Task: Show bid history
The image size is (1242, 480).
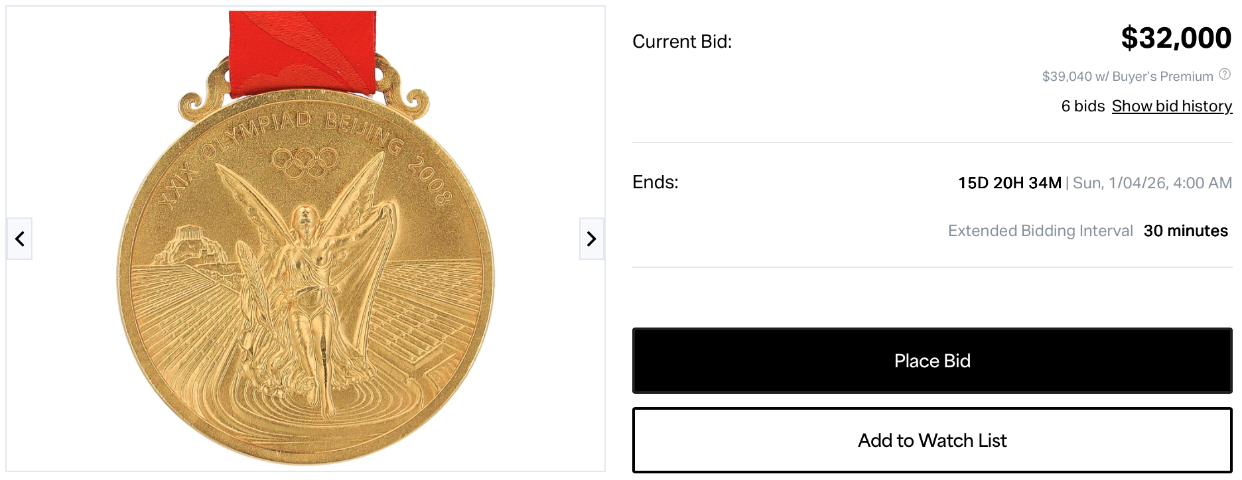Action: (x=1172, y=106)
